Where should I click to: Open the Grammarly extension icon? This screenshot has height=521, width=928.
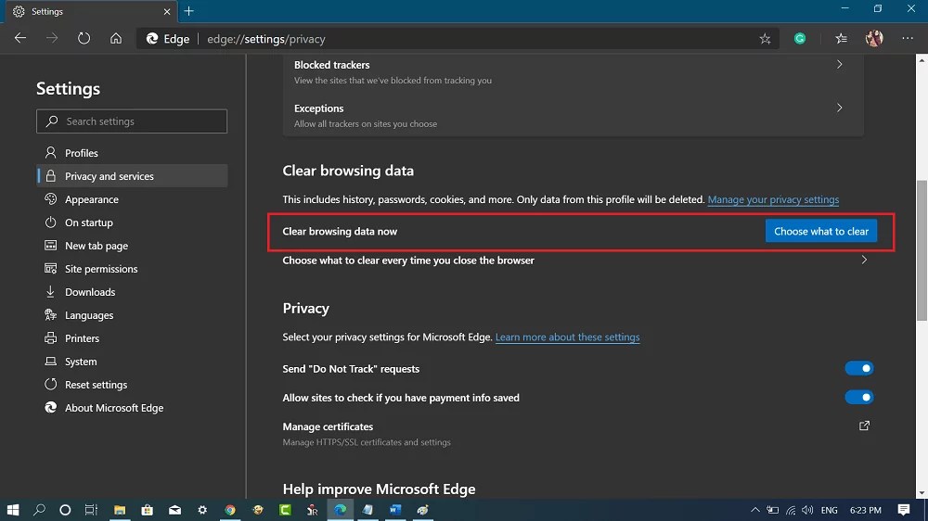[x=800, y=38]
